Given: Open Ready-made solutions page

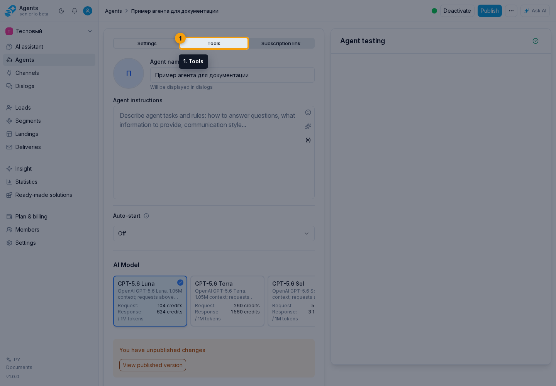Looking at the screenshot, I should point(49,195).
